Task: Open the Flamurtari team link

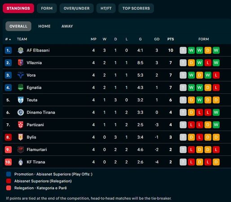Action: [37, 149]
